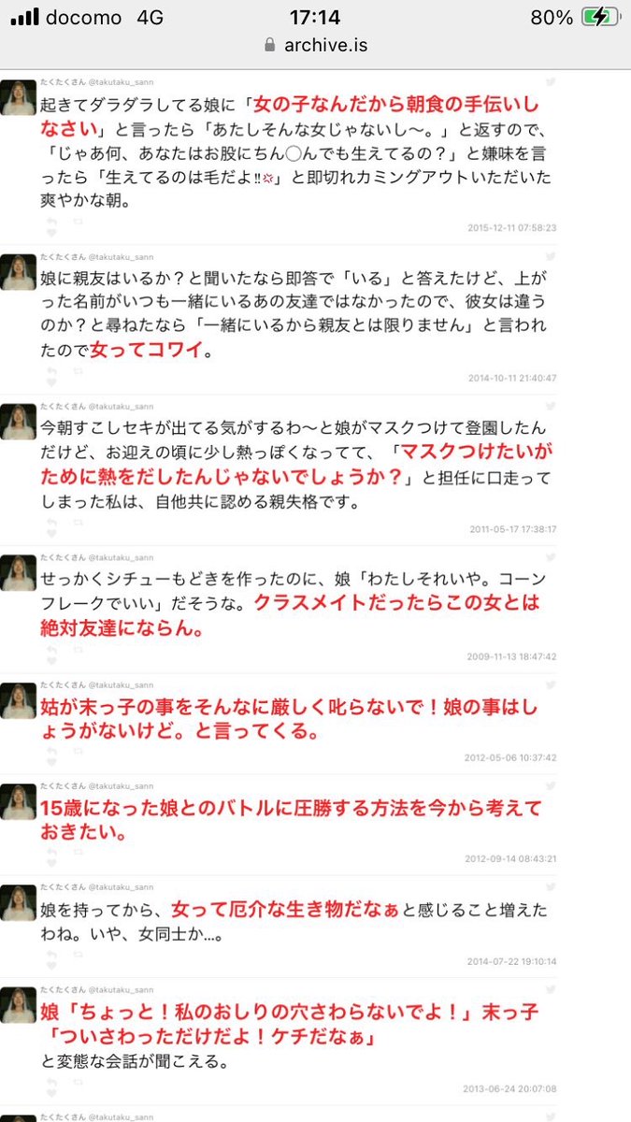631x1122 pixels.
Task: Open the timestamp 2012-05-06 10:37:42
Action: pyautogui.click(x=512, y=757)
